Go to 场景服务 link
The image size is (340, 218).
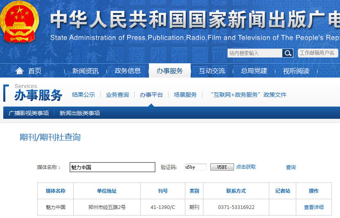(x=185, y=95)
